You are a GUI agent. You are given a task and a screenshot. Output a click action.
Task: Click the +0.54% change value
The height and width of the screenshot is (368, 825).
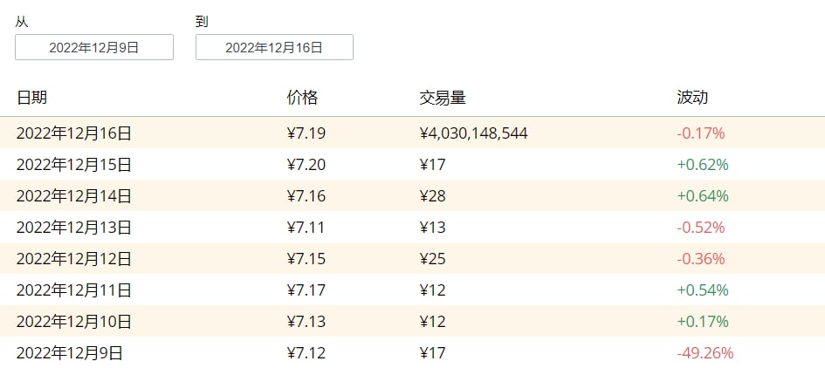pos(702,290)
